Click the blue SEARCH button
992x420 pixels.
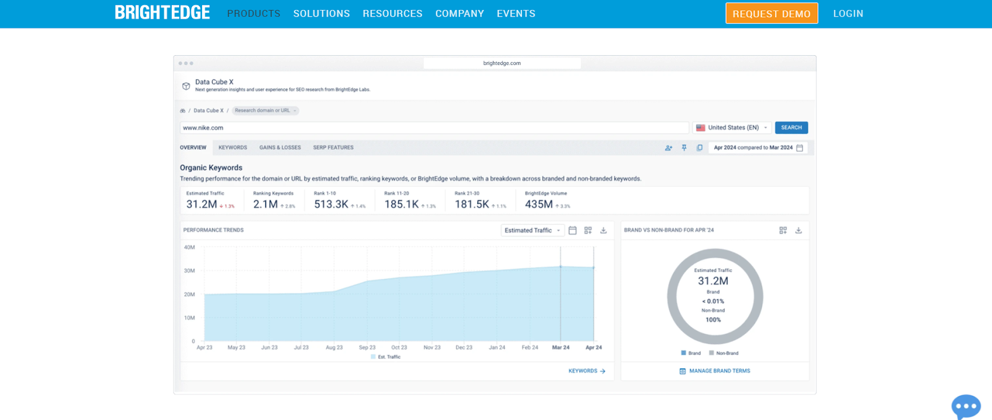click(x=791, y=128)
